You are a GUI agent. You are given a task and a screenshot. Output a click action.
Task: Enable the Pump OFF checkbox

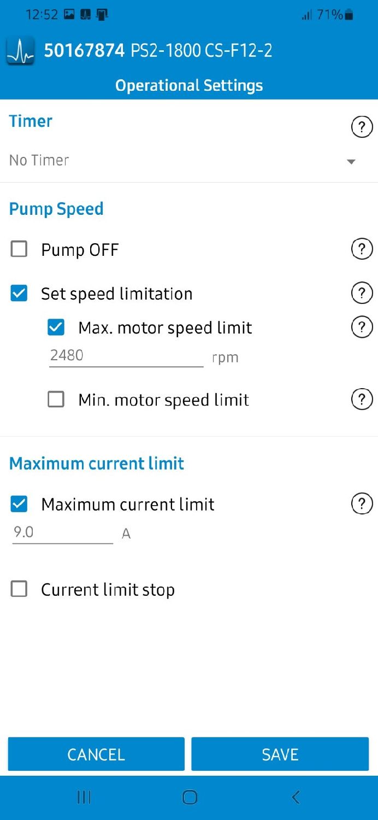tap(19, 250)
